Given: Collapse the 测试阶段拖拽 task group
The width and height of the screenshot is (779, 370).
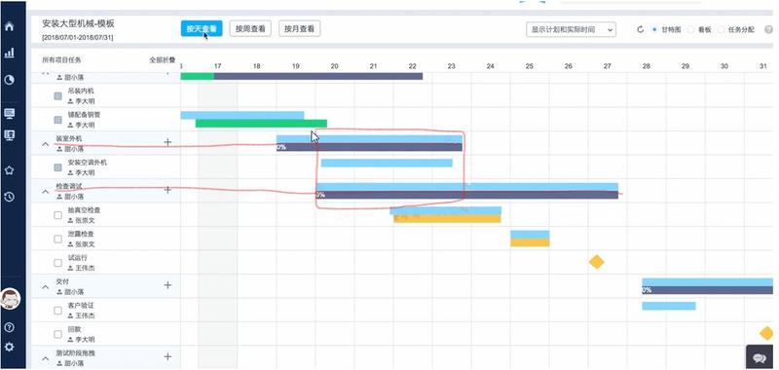Looking at the screenshot, I should 45,358.
